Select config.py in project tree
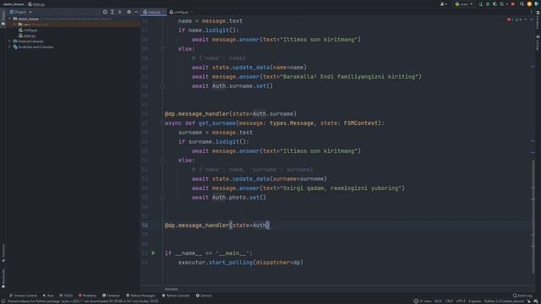 click(x=28, y=30)
